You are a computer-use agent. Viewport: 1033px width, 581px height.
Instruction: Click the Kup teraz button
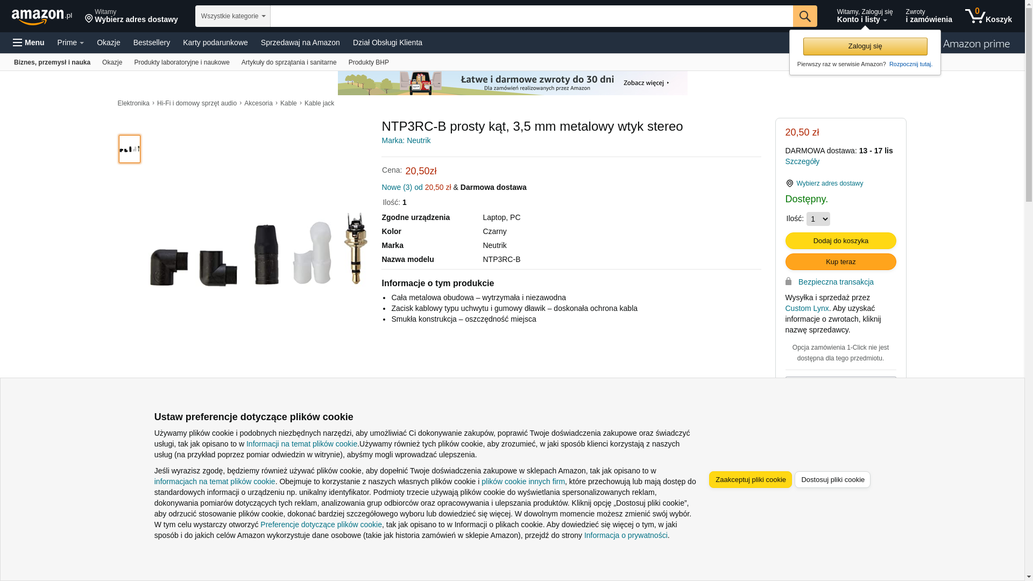click(840, 262)
